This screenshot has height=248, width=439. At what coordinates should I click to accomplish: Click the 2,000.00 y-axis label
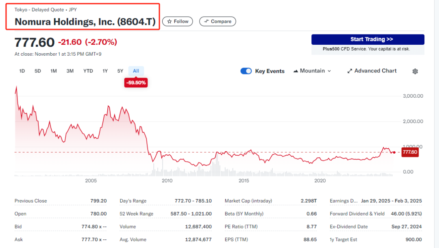(x=413, y=121)
